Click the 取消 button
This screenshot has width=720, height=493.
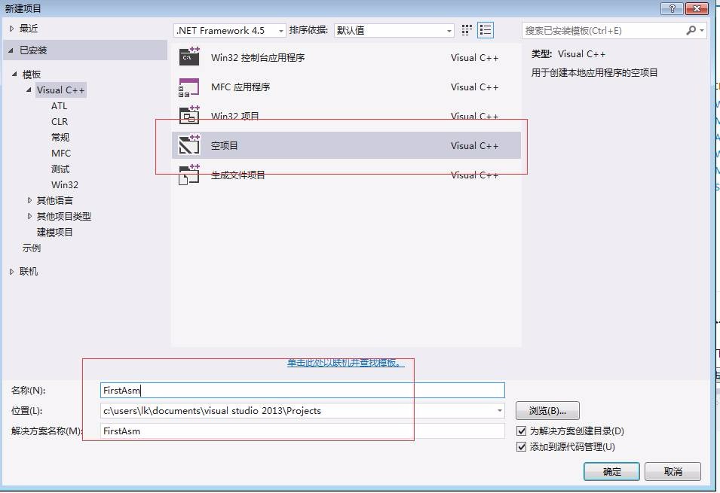pyautogui.click(x=673, y=471)
